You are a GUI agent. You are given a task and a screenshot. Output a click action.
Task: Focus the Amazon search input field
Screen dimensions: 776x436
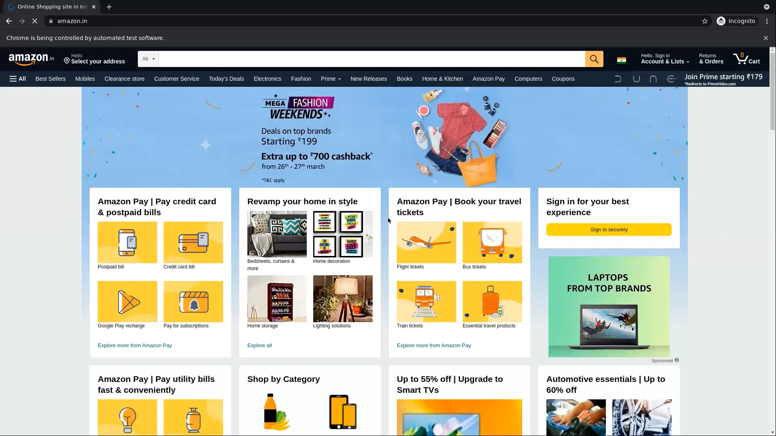tap(372, 59)
